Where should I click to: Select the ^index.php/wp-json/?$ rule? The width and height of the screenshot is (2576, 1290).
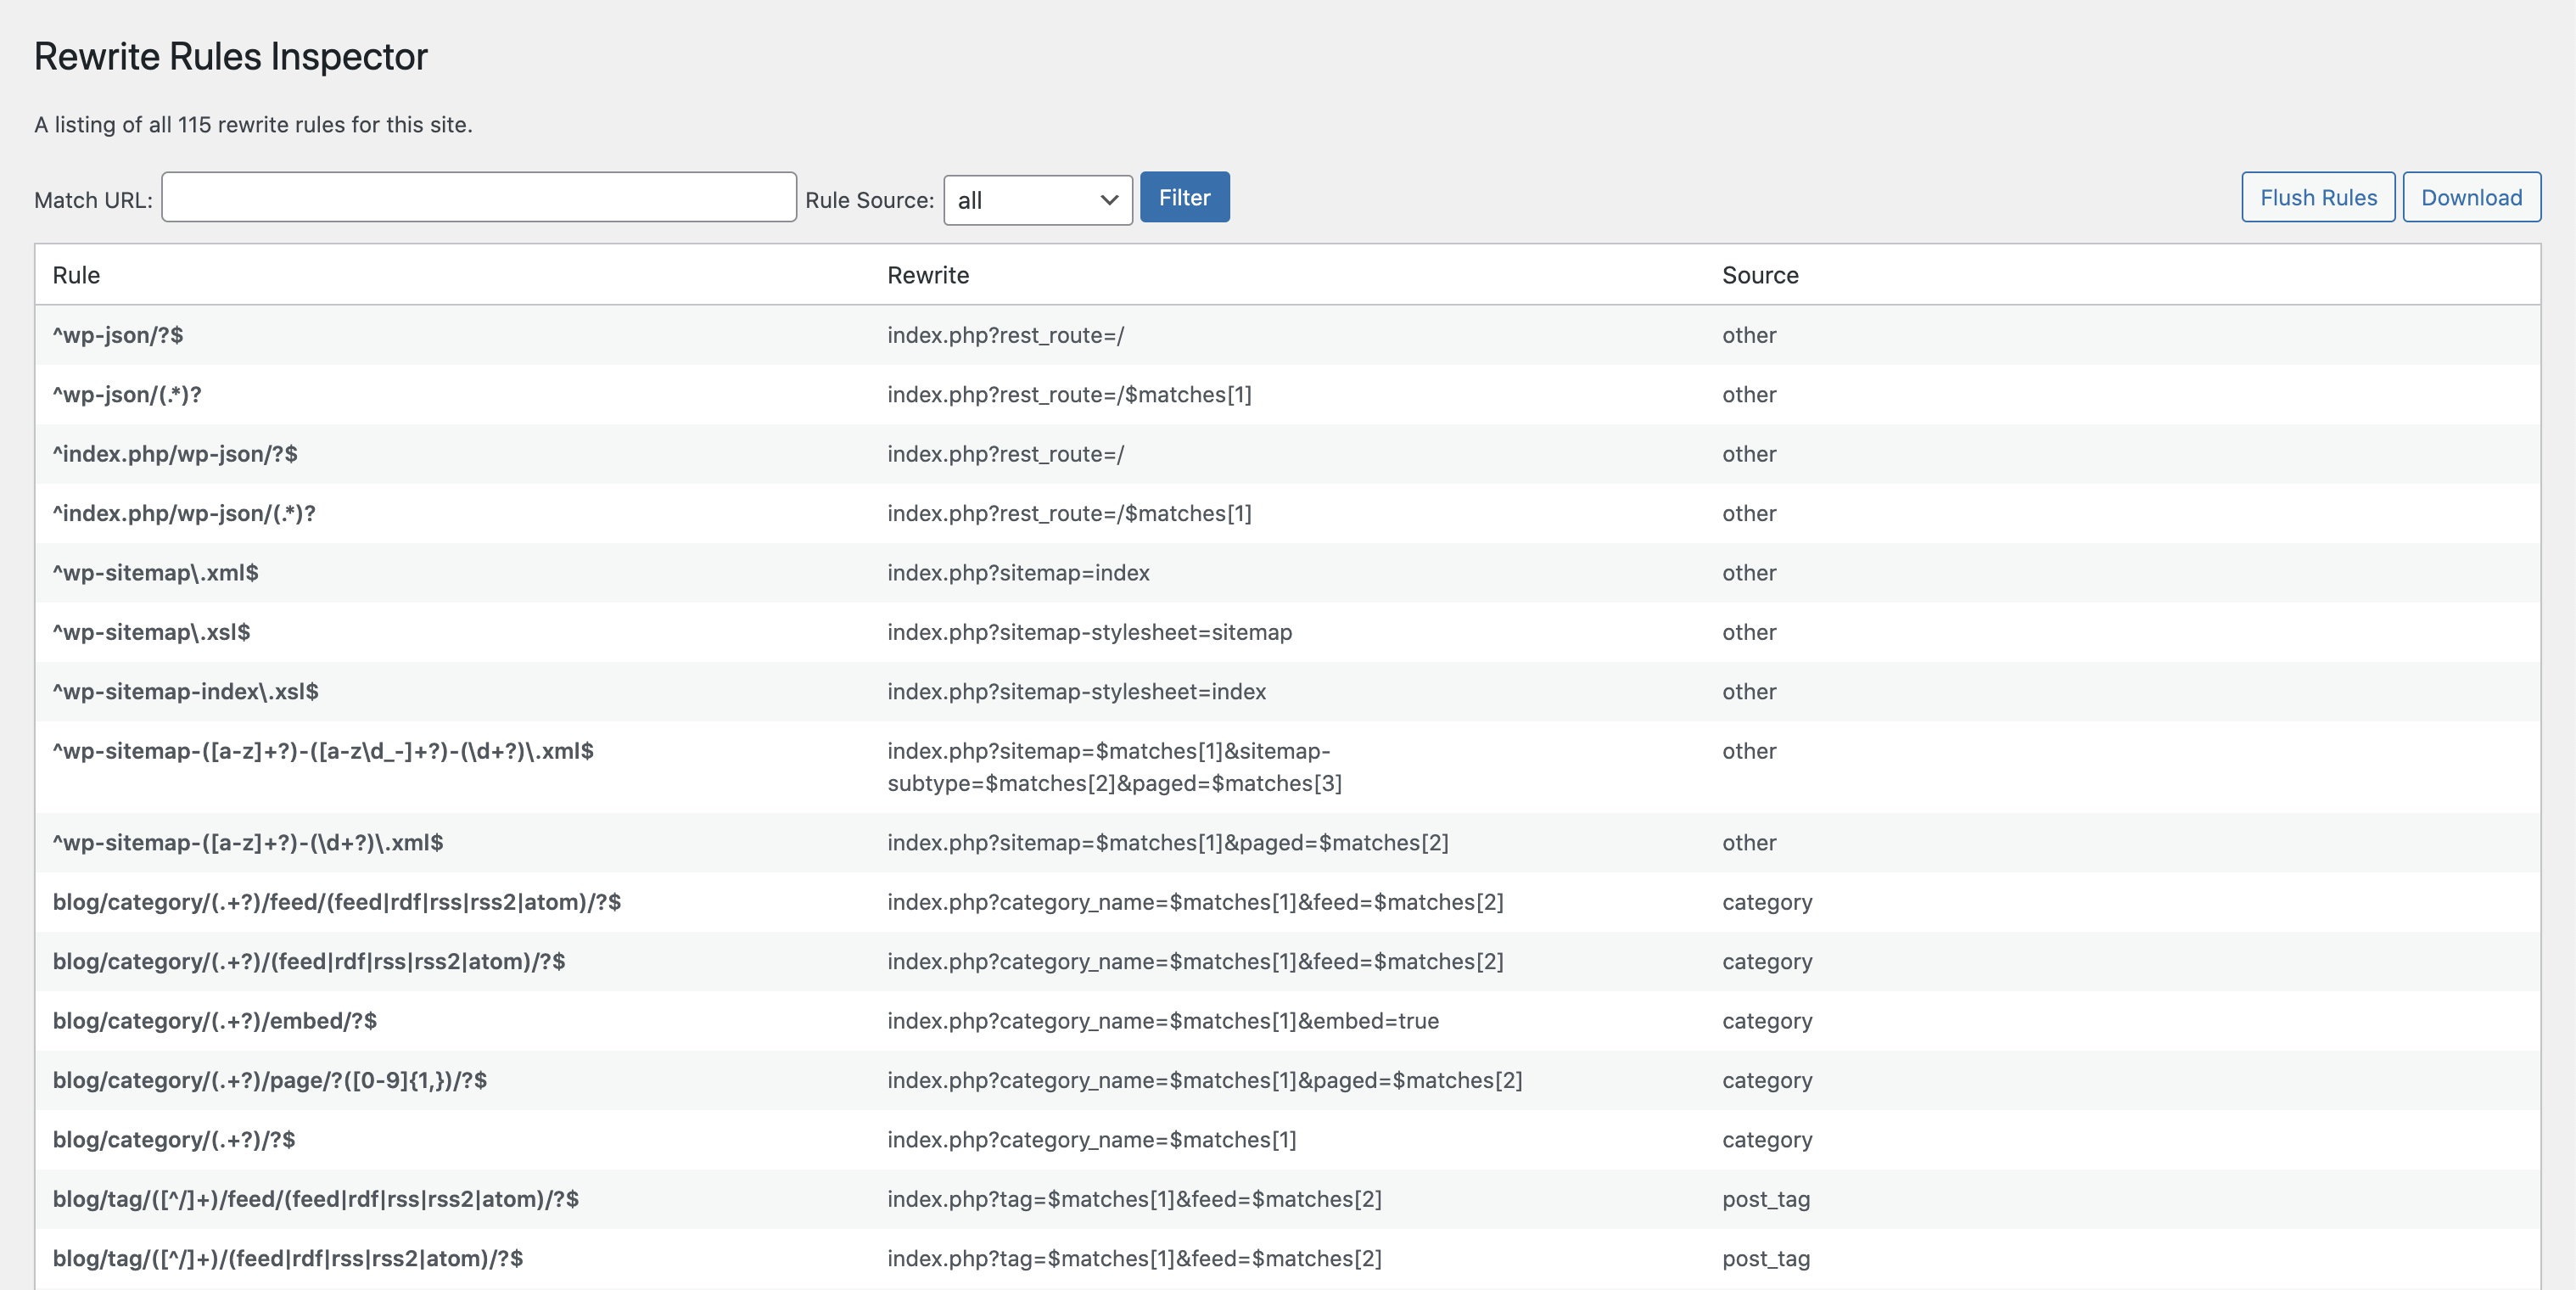(175, 454)
